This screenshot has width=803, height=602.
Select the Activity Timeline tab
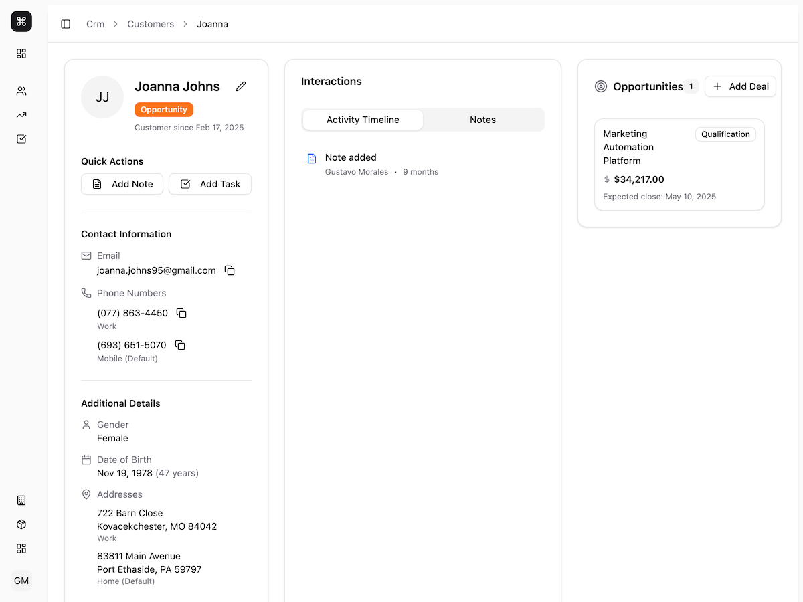[x=362, y=120]
